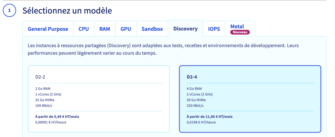Select the D2-2 instance card

pos(99,99)
